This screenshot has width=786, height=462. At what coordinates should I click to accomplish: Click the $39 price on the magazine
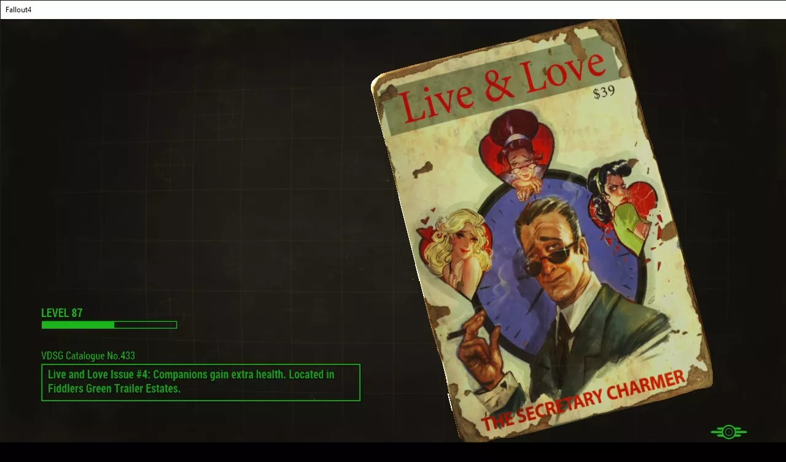pos(604,93)
